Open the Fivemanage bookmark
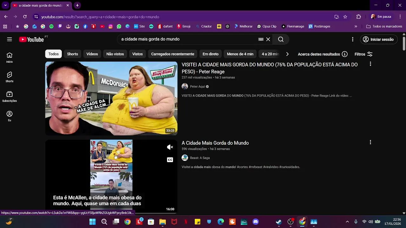This screenshot has height=228, width=406. point(293,26)
